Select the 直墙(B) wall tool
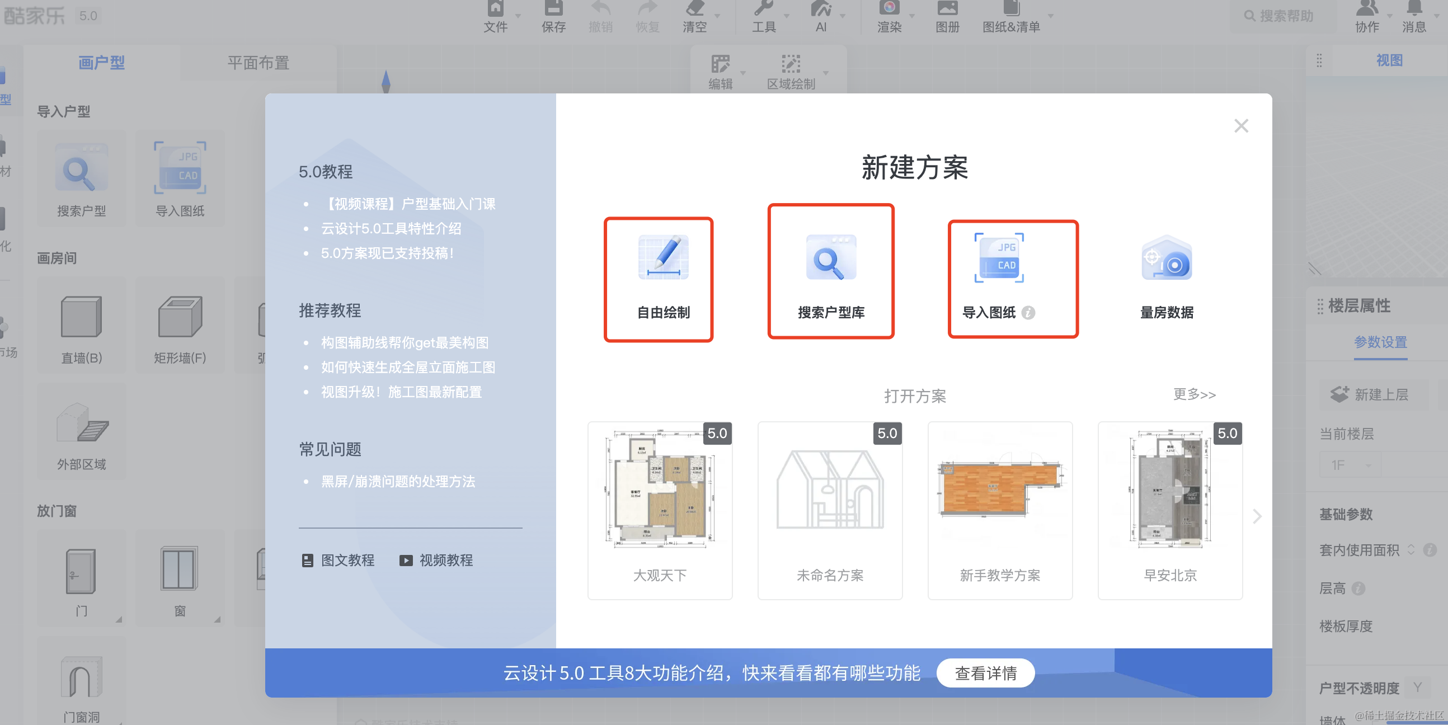The width and height of the screenshot is (1448, 725). [x=82, y=326]
